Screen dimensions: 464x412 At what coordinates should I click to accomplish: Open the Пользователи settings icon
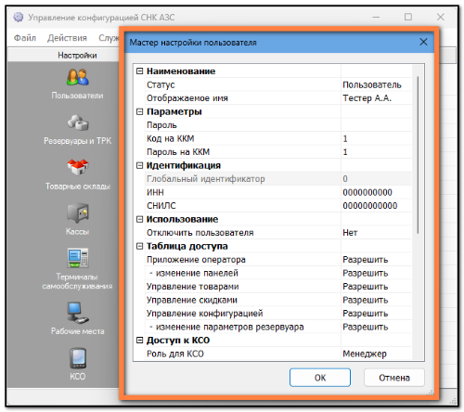78,77
